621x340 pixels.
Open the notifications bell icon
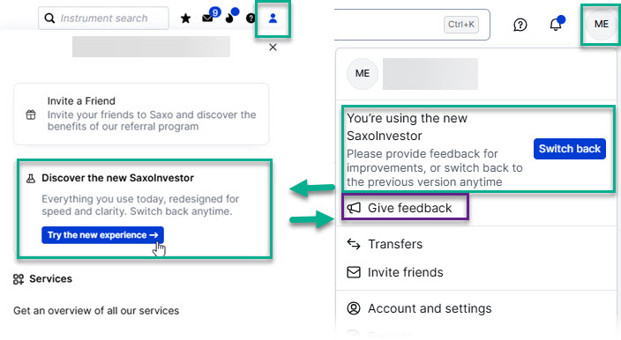click(x=556, y=25)
